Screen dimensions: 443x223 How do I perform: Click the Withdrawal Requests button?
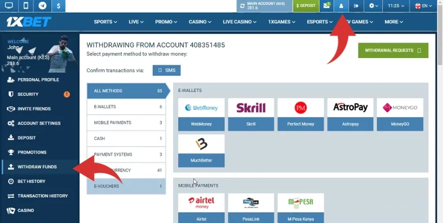pos(393,50)
